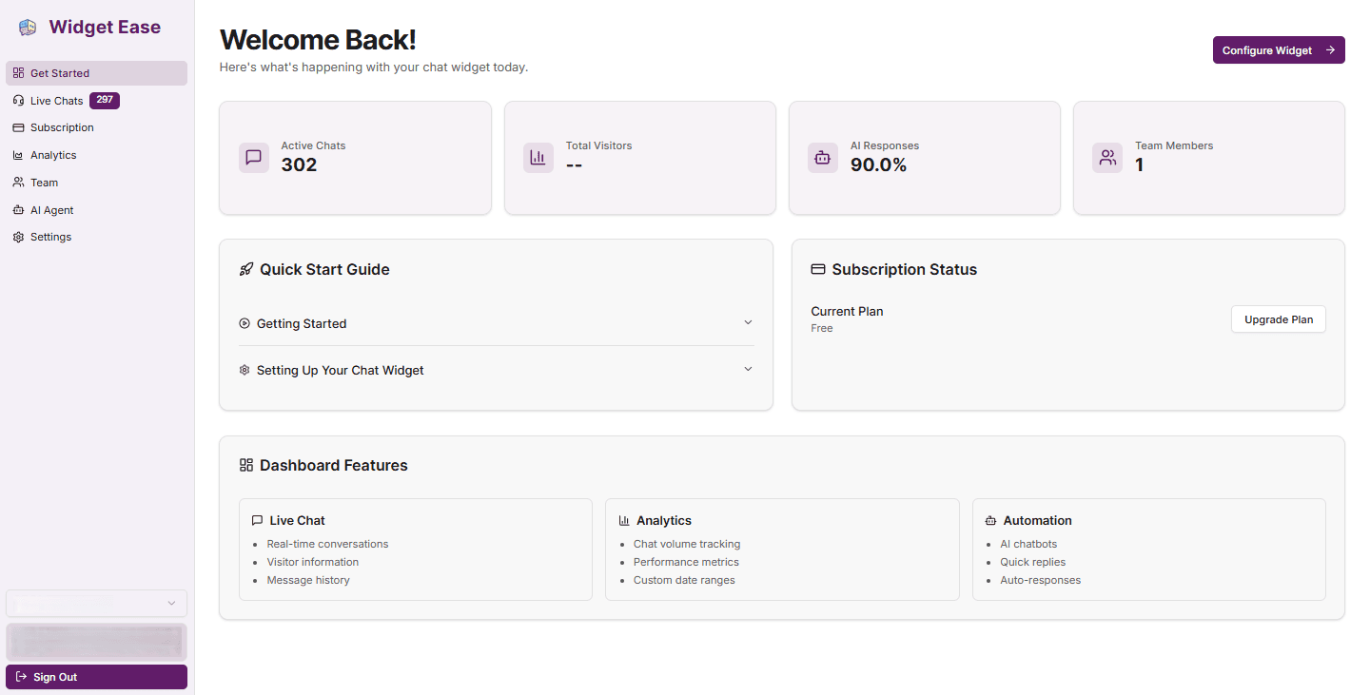Select the AI Responses bot icon card
This screenshot has height=695, width=1370.
click(822, 157)
